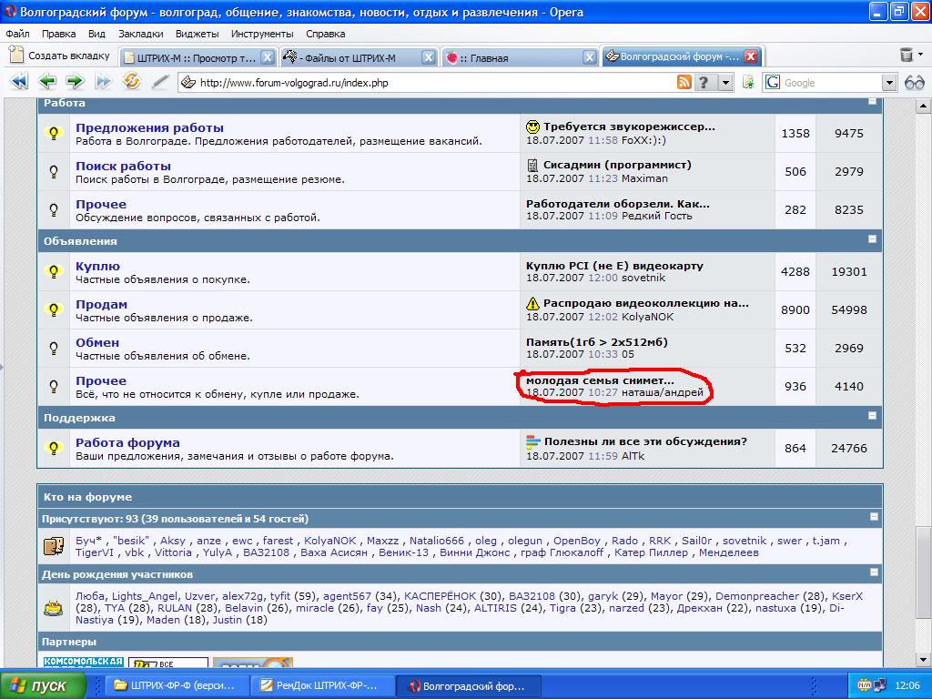
Task: Click the Back navigation arrow
Action: pos(46,82)
